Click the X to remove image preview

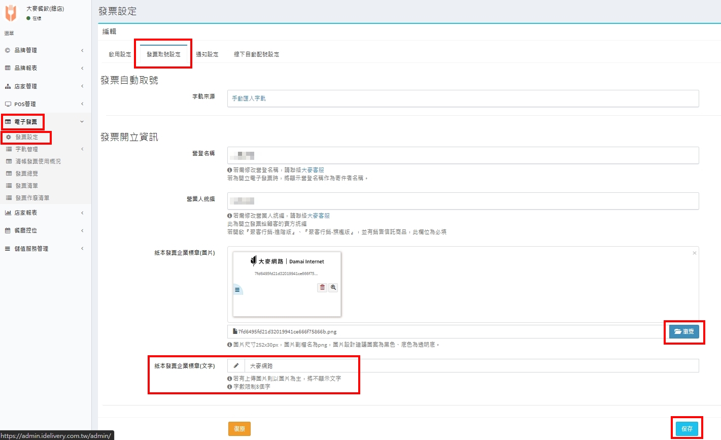[694, 253]
